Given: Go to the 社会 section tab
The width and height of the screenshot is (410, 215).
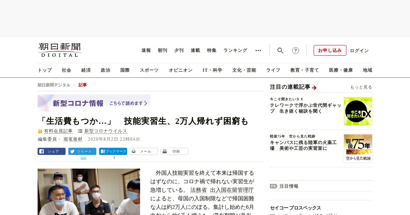Looking at the screenshot, I should tap(67, 70).
